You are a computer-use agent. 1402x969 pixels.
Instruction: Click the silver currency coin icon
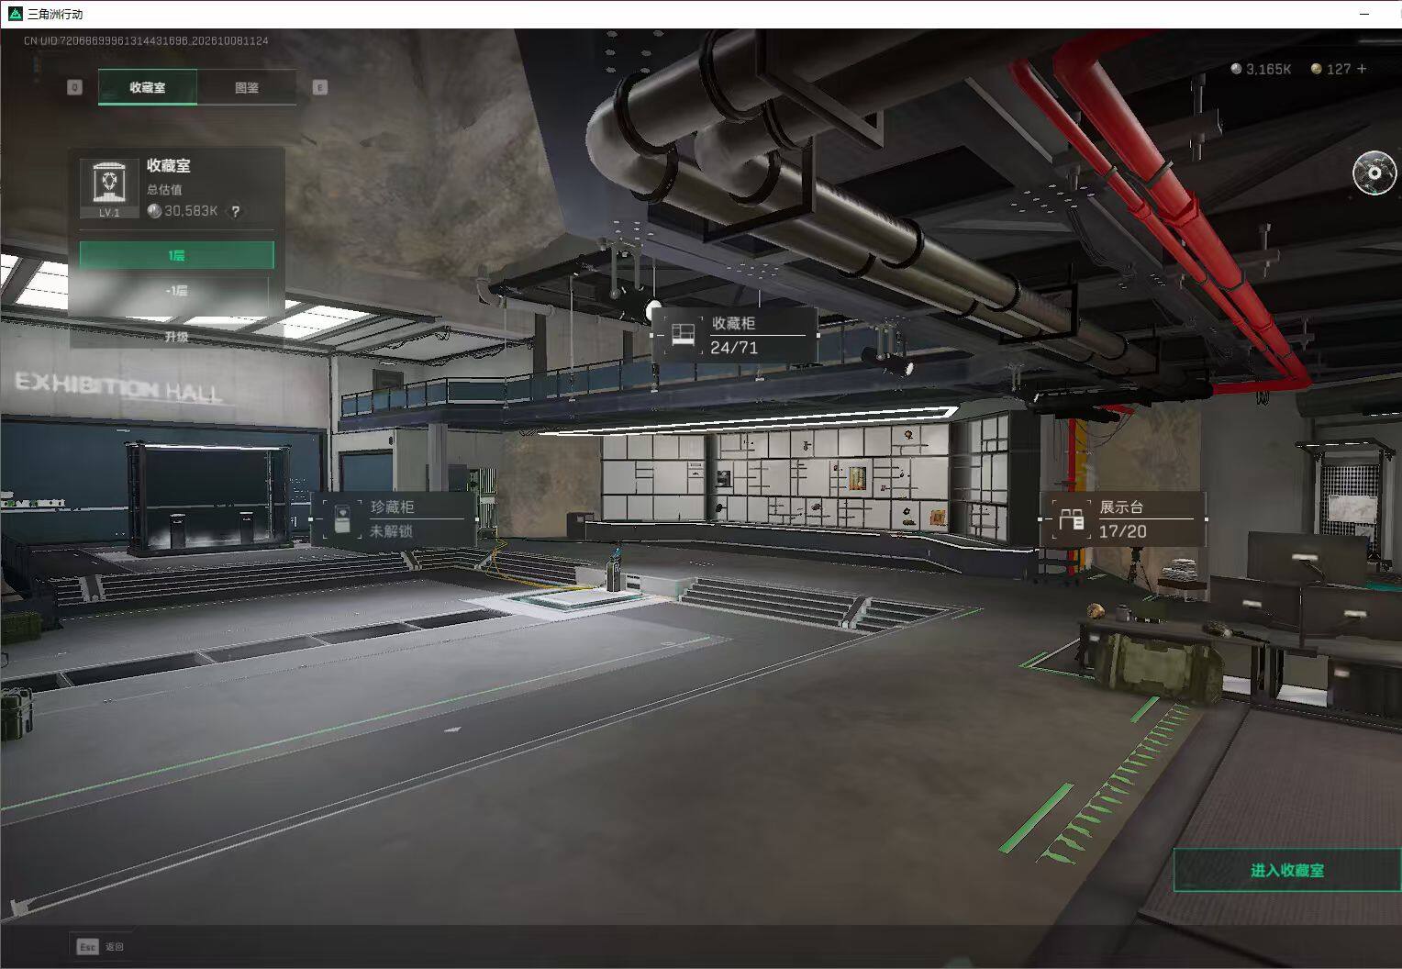pos(1236,69)
